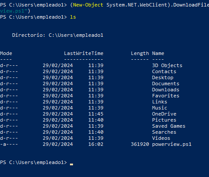209x177 pixels.
Task: Click the Length column header
Action: click(x=140, y=53)
